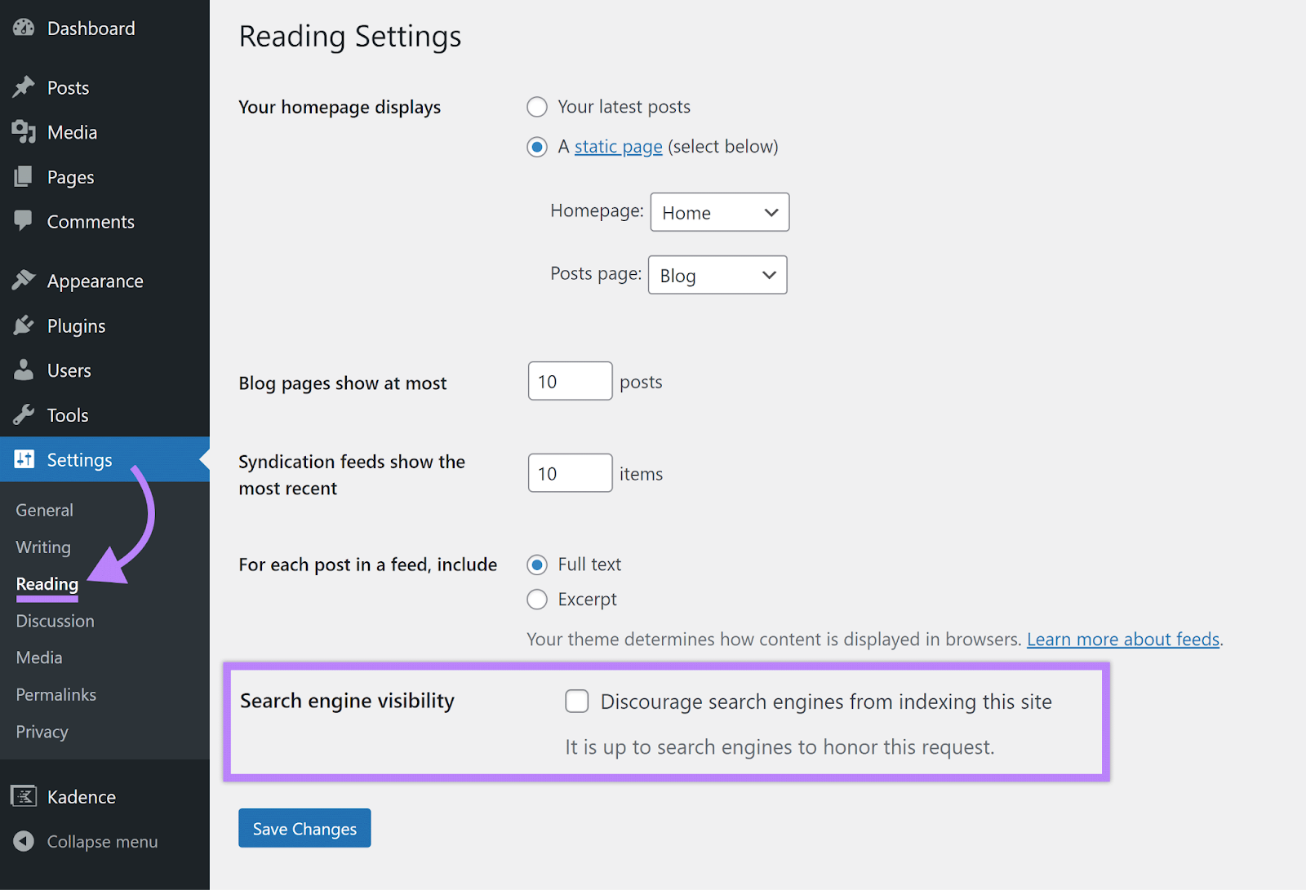The image size is (1306, 890).
Task: Open Comments using the speech bubble icon
Action: 24,221
